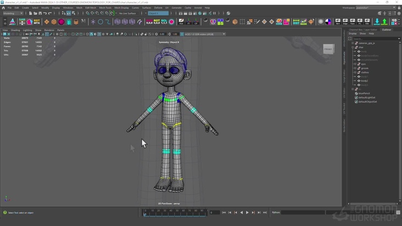Collapse the char group in Outliner
The height and width of the screenshot is (226, 402).
click(353, 47)
